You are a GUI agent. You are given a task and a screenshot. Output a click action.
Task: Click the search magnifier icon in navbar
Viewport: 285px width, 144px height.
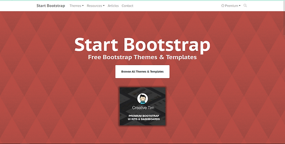[x=245, y=6]
